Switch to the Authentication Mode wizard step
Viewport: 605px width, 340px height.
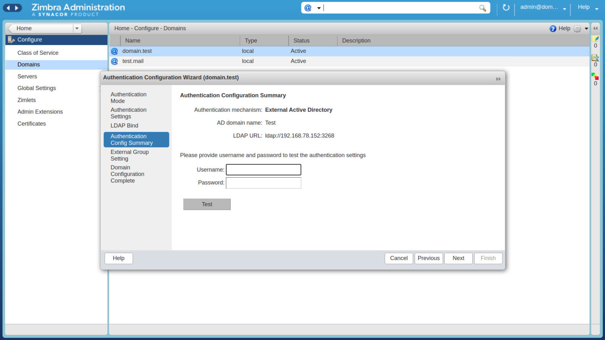(128, 97)
